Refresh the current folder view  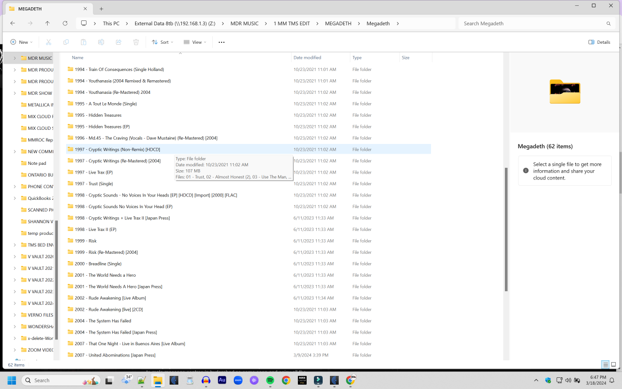(65, 23)
